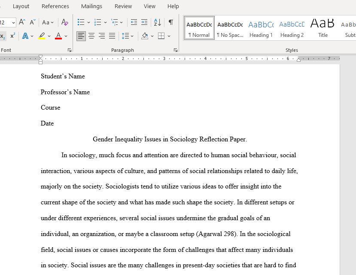The image size is (356, 275).
Task: Start a bulleted list
Action: pyautogui.click(x=81, y=22)
